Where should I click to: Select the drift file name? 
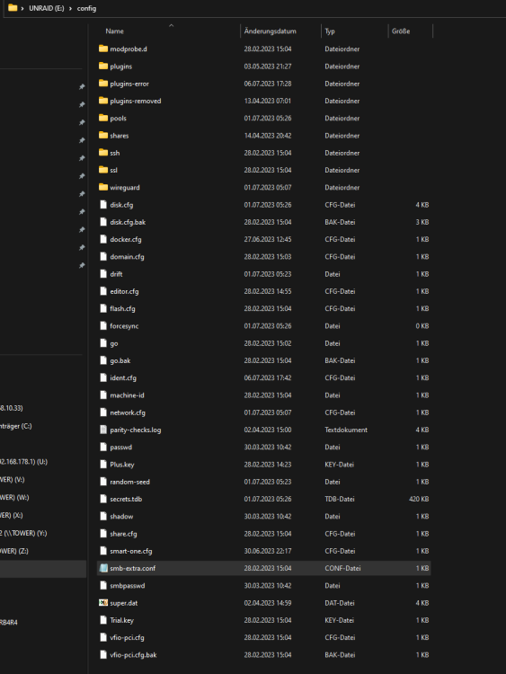point(116,274)
